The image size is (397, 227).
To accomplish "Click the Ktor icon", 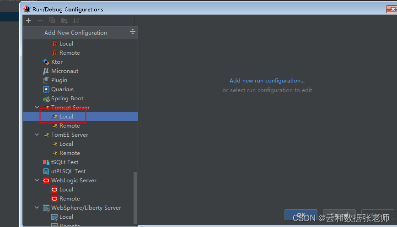I will 46,62.
